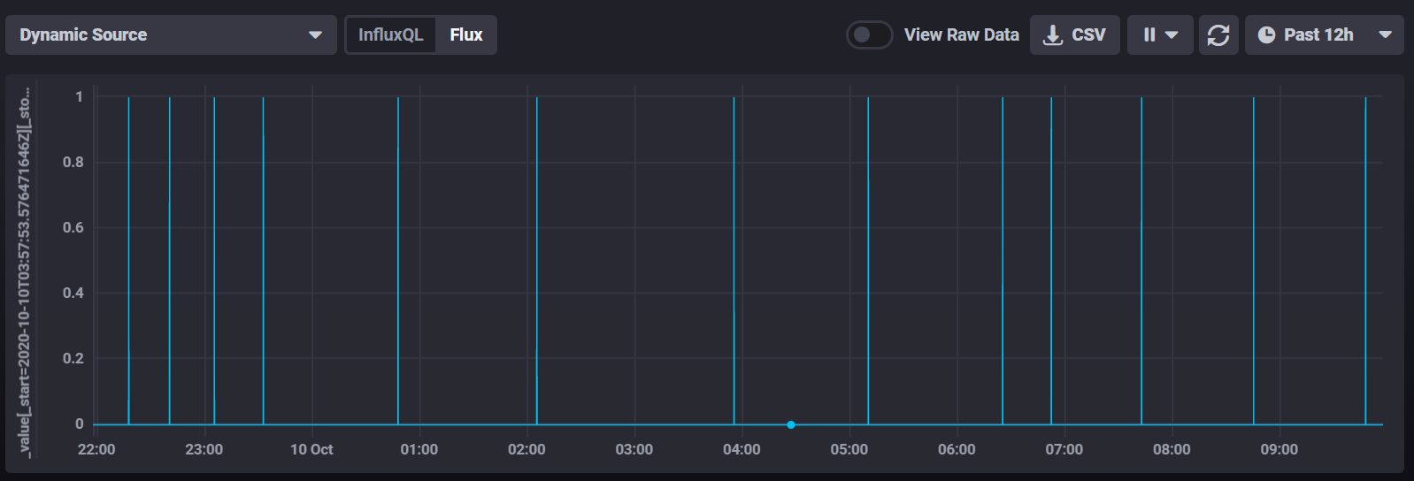
Task: Toggle the View Raw Data switch
Action: click(869, 34)
